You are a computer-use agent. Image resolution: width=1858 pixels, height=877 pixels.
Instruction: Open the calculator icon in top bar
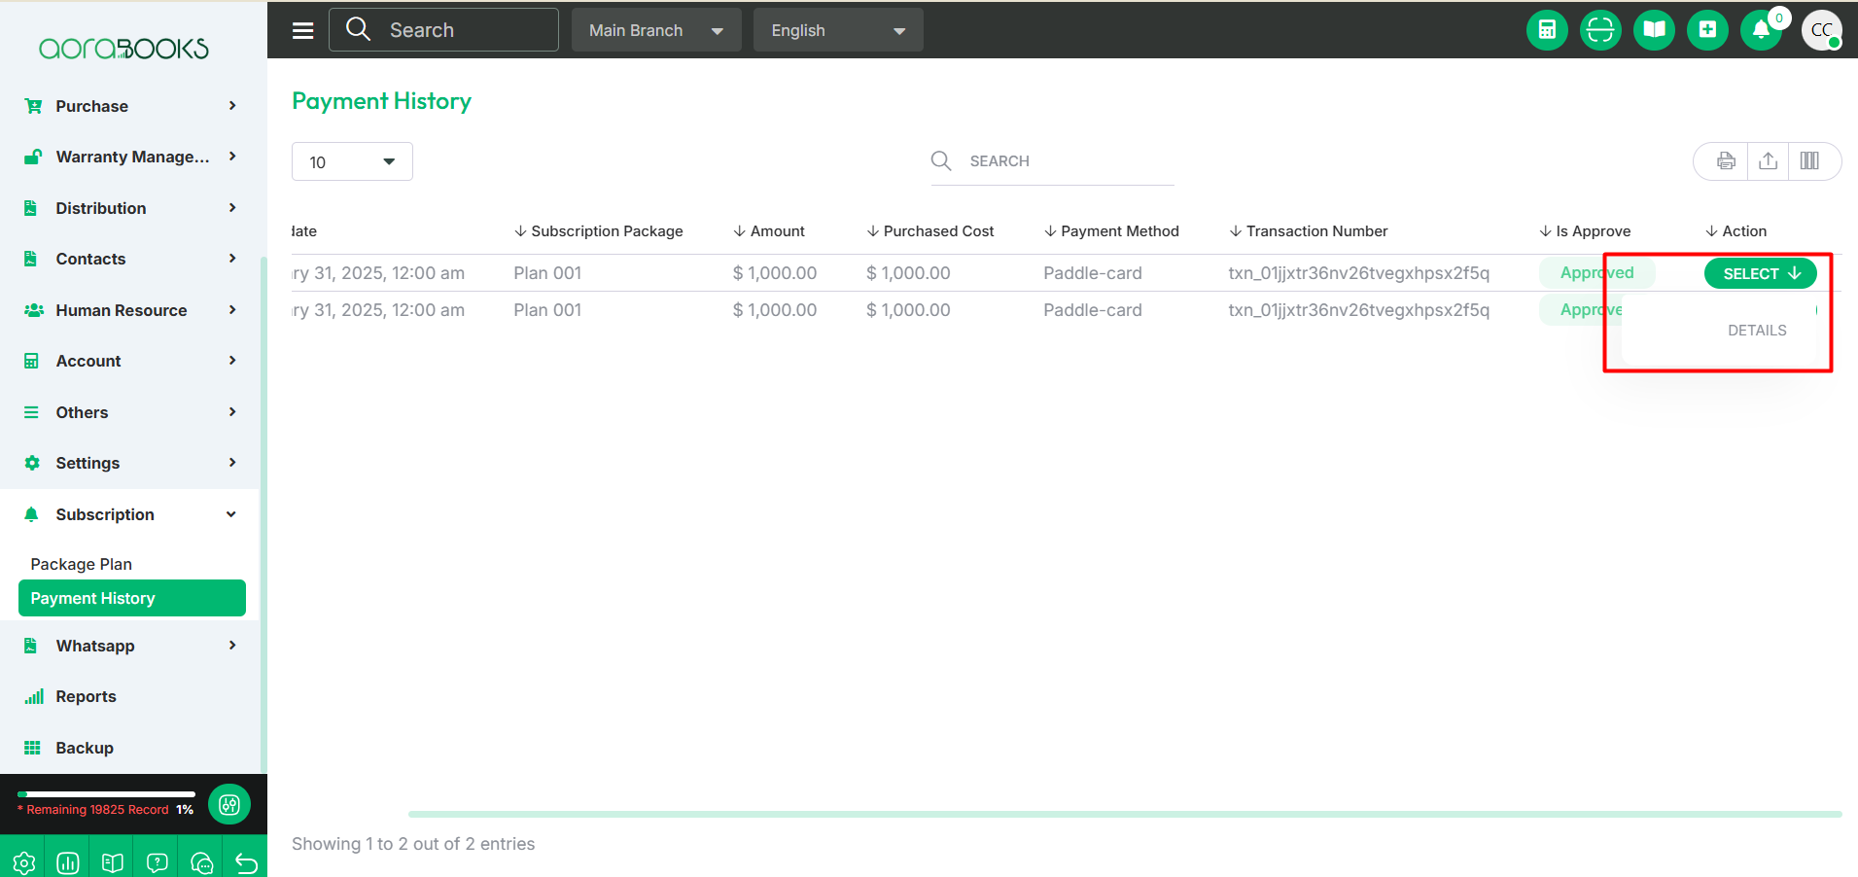coord(1547,30)
